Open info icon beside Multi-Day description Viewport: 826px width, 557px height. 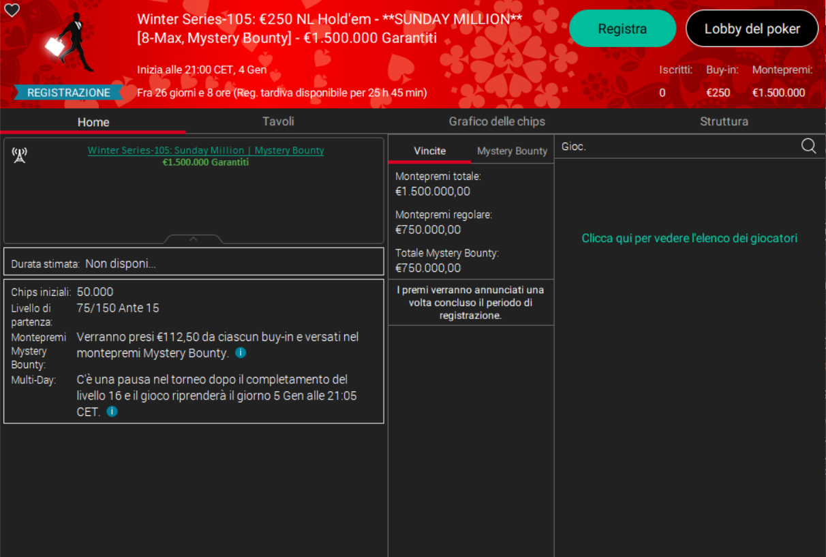(x=112, y=412)
